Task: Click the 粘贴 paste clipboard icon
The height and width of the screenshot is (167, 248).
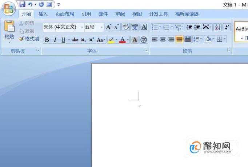Action: (x=9, y=26)
